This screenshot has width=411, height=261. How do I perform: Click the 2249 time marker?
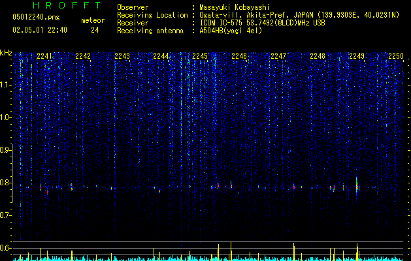point(357,56)
